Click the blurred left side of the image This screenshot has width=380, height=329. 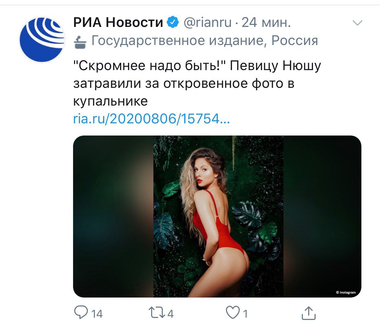point(113,216)
